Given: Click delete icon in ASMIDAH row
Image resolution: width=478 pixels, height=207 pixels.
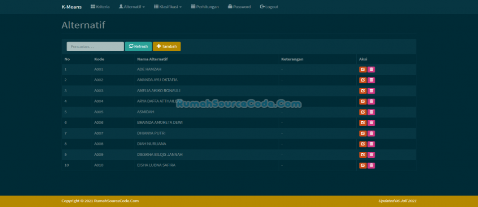Looking at the screenshot, I should (371, 112).
